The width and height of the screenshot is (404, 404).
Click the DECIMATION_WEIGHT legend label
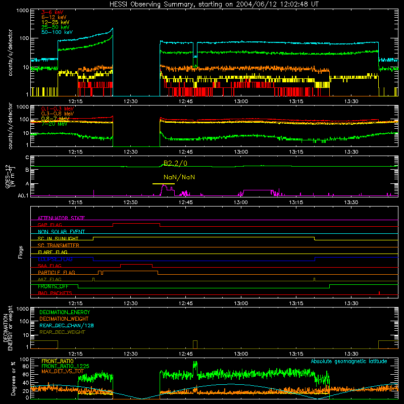(64, 319)
